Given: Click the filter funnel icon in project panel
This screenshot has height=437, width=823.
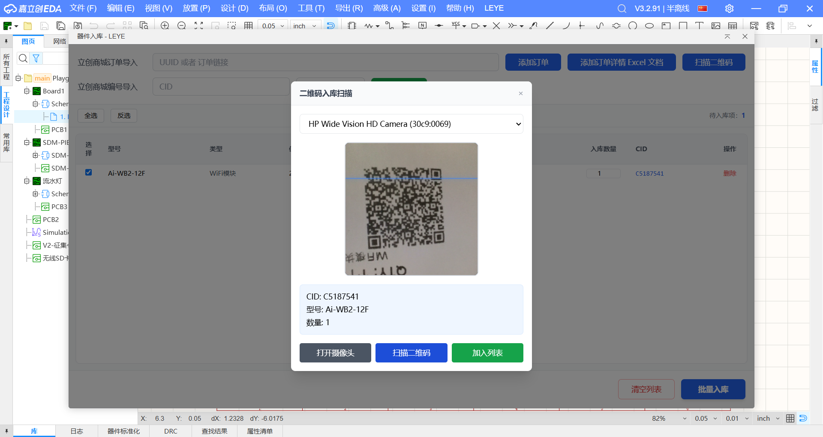Looking at the screenshot, I should [x=36, y=58].
